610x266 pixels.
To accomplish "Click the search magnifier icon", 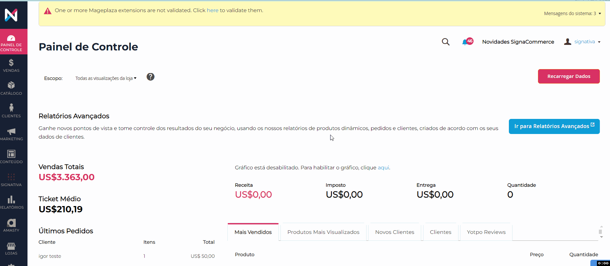I will point(445,42).
